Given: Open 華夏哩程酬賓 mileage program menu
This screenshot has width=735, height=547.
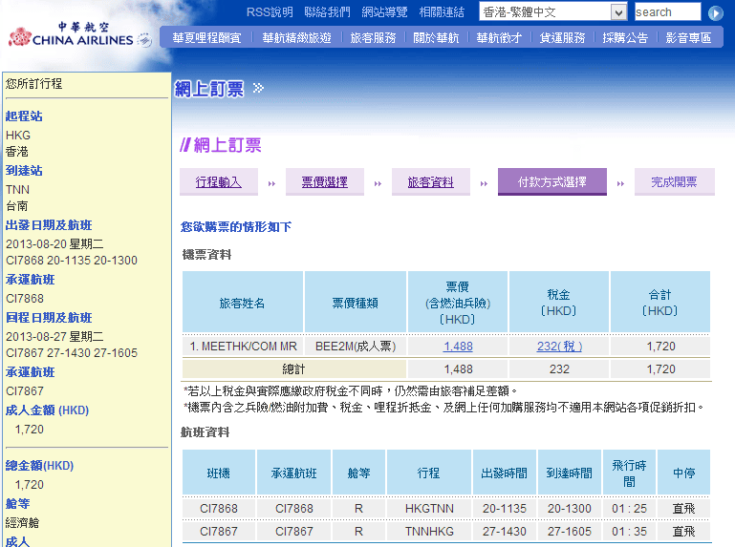Looking at the screenshot, I should point(206,38).
